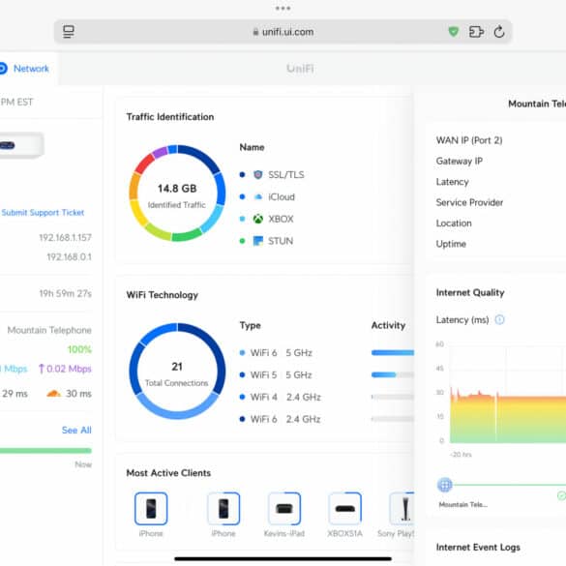The height and width of the screenshot is (566, 566).
Task: Click the Uptime label in ISP panel
Action: coord(451,244)
